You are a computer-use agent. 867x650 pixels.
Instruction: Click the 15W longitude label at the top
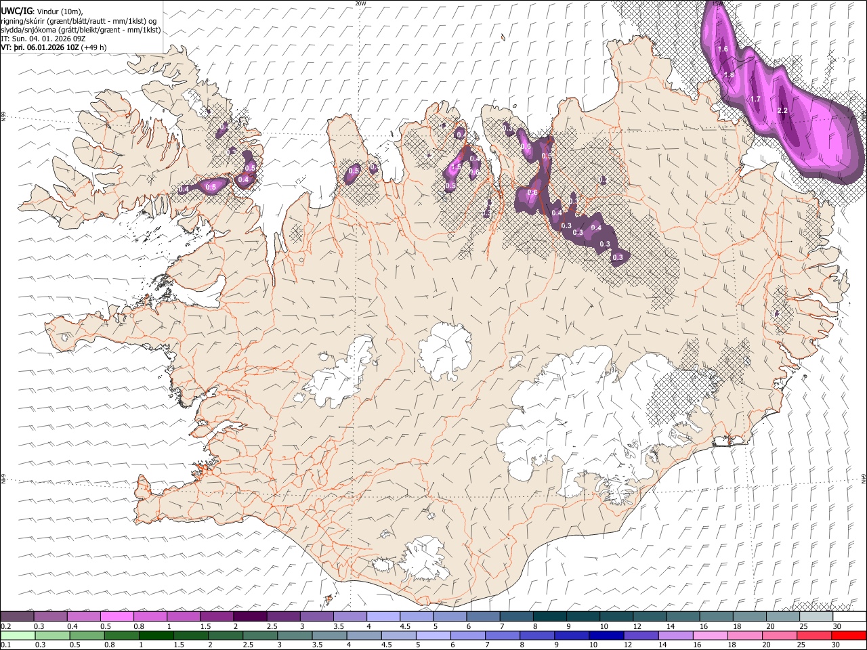point(717,3)
